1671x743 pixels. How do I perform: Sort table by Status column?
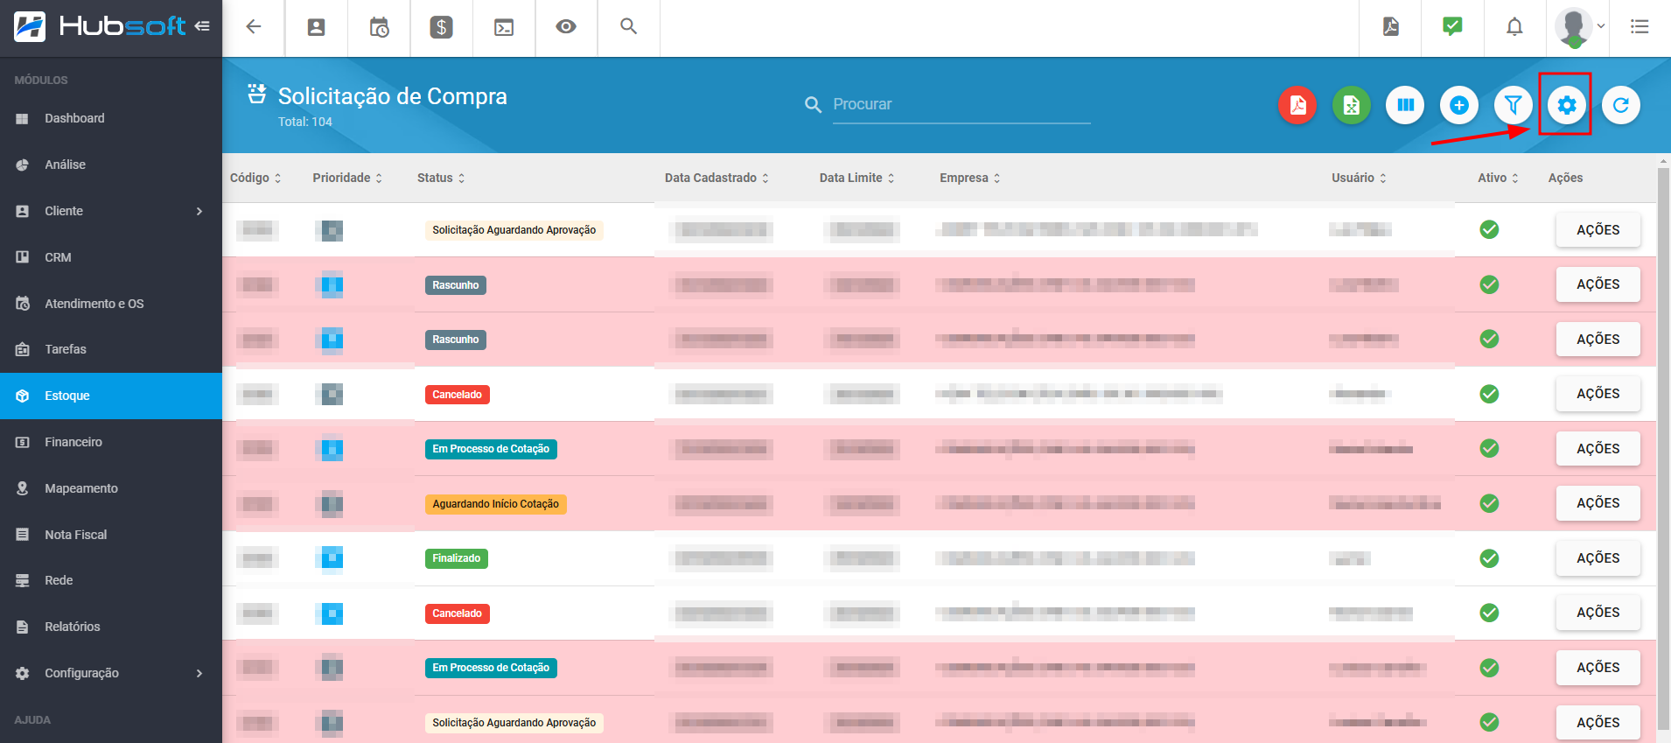point(441,178)
